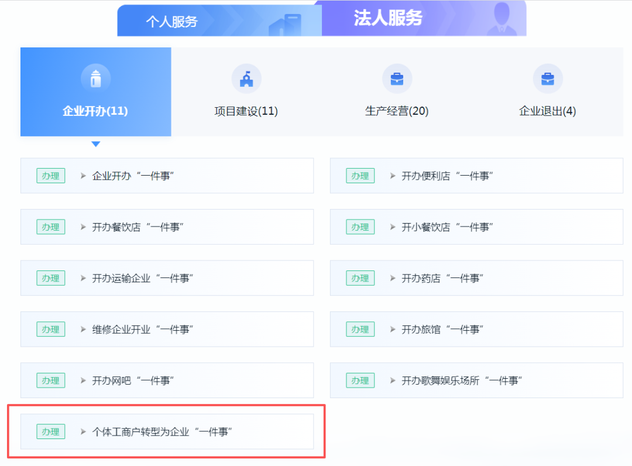Viewport: 632px width, 466px height.
Task: Open the 开办歌舞娱乐场所"一件事" link
Action: (x=462, y=381)
